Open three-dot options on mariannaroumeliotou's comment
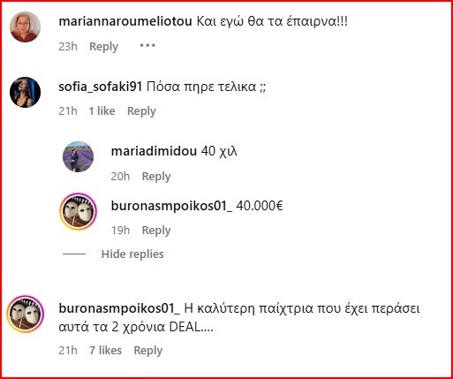 point(147,46)
